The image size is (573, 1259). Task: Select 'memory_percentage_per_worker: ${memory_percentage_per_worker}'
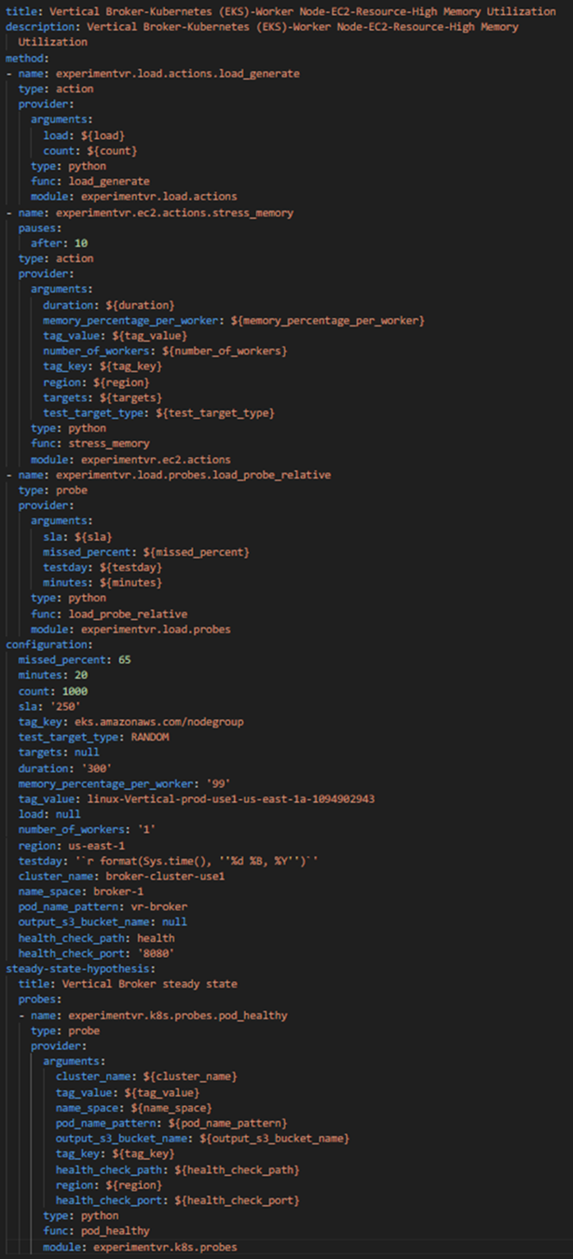tap(234, 320)
